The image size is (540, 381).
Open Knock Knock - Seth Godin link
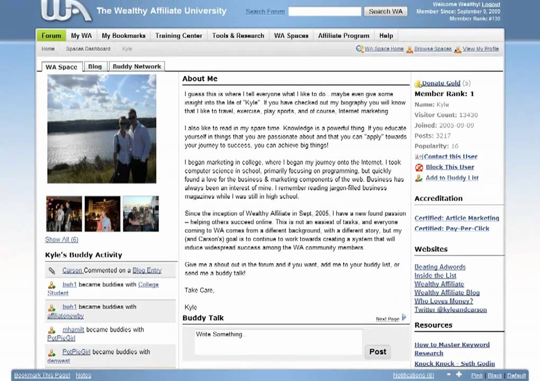pyautogui.click(x=455, y=364)
